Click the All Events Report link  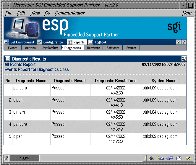[x=20, y=65]
